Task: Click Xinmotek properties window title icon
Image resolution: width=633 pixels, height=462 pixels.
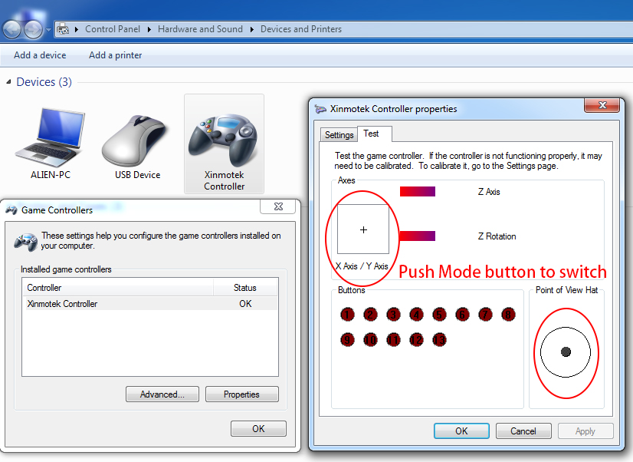Action: 320,109
